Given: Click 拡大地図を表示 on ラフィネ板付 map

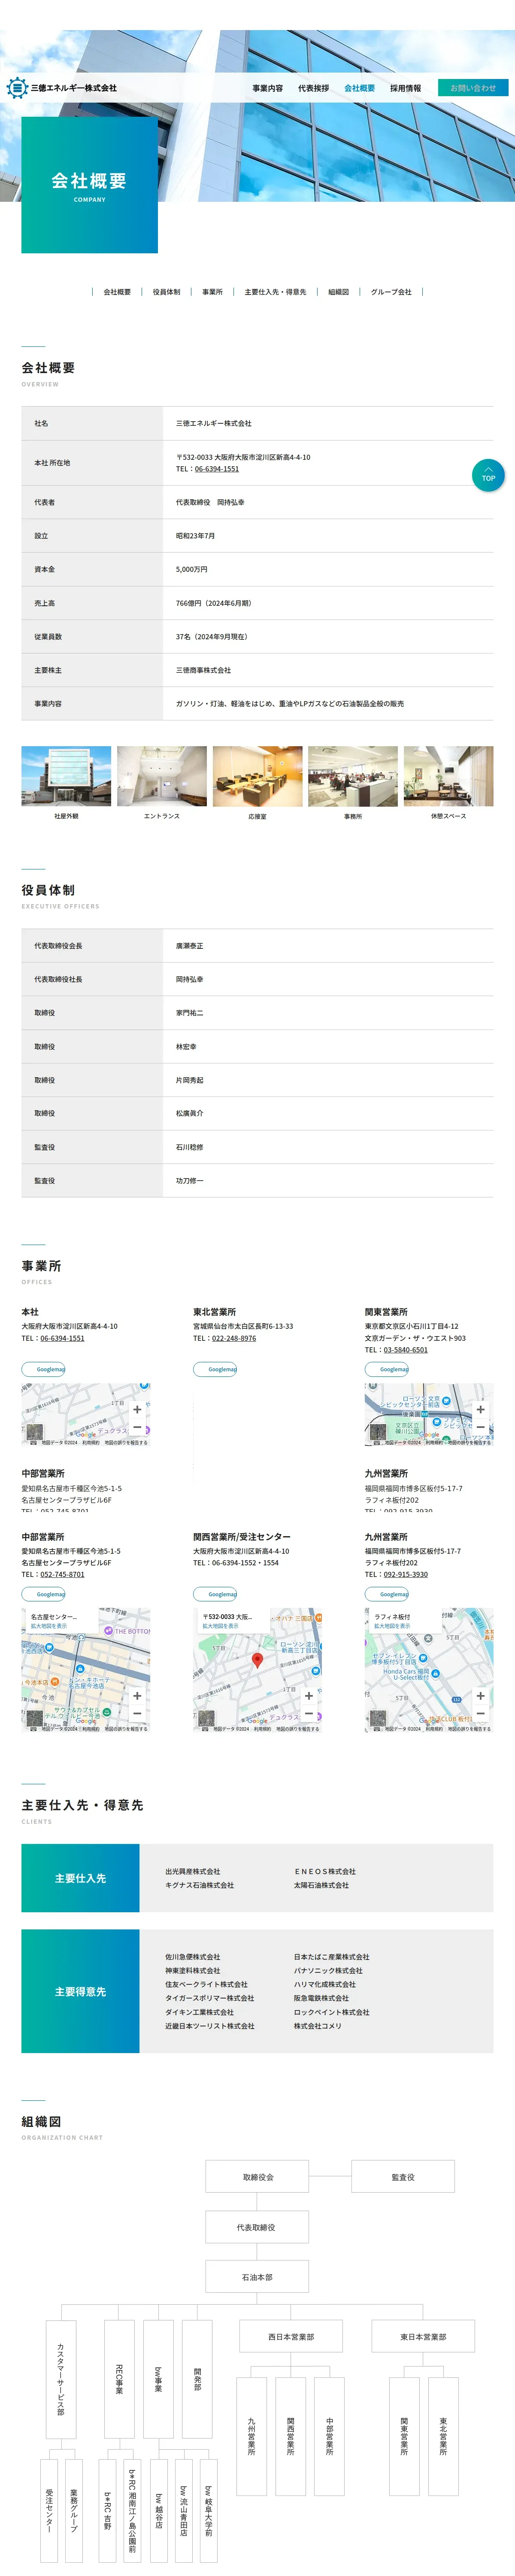Looking at the screenshot, I should coord(392,1626).
